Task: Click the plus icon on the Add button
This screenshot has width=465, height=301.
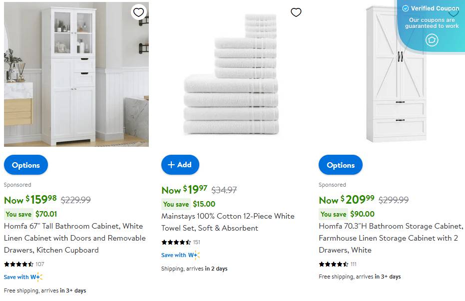Action: (x=171, y=165)
